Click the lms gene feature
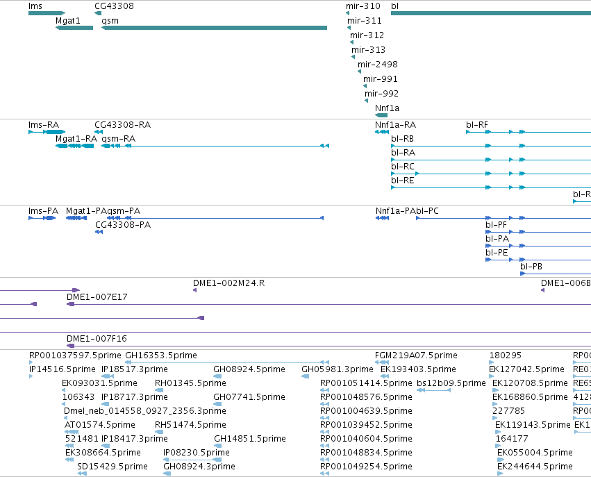The width and height of the screenshot is (591, 477). click(47, 13)
